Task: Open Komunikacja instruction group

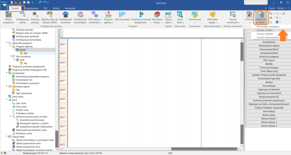Action: coord(268,86)
